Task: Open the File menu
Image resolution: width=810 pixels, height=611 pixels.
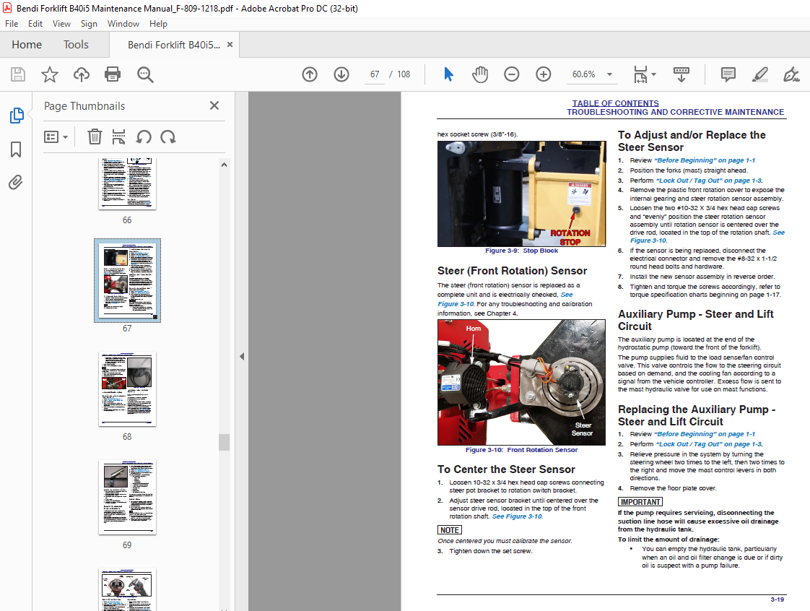Action: (x=12, y=24)
